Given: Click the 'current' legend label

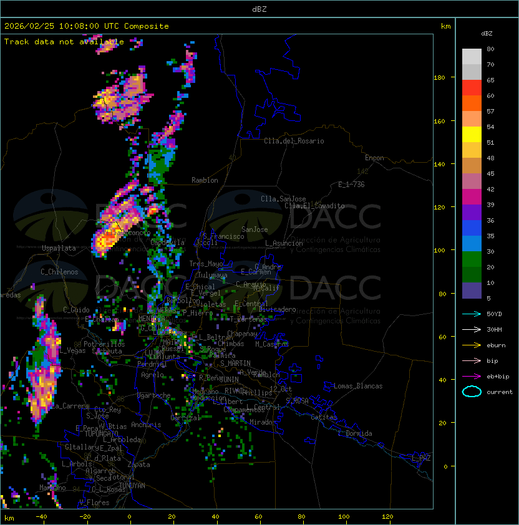Looking at the screenshot, I should coord(500,392).
